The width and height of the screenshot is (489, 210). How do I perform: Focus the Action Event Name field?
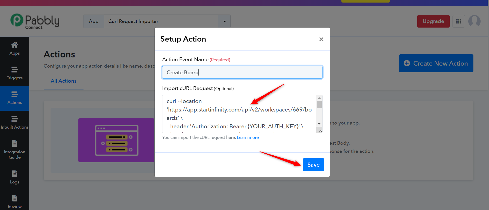tap(242, 72)
